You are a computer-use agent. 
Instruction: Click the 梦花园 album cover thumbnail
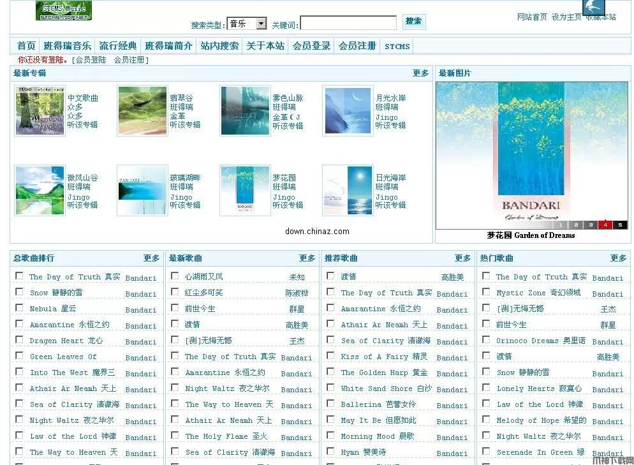tap(245, 189)
